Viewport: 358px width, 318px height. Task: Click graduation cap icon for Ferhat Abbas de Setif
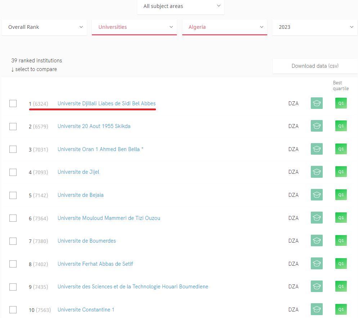click(x=317, y=264)
